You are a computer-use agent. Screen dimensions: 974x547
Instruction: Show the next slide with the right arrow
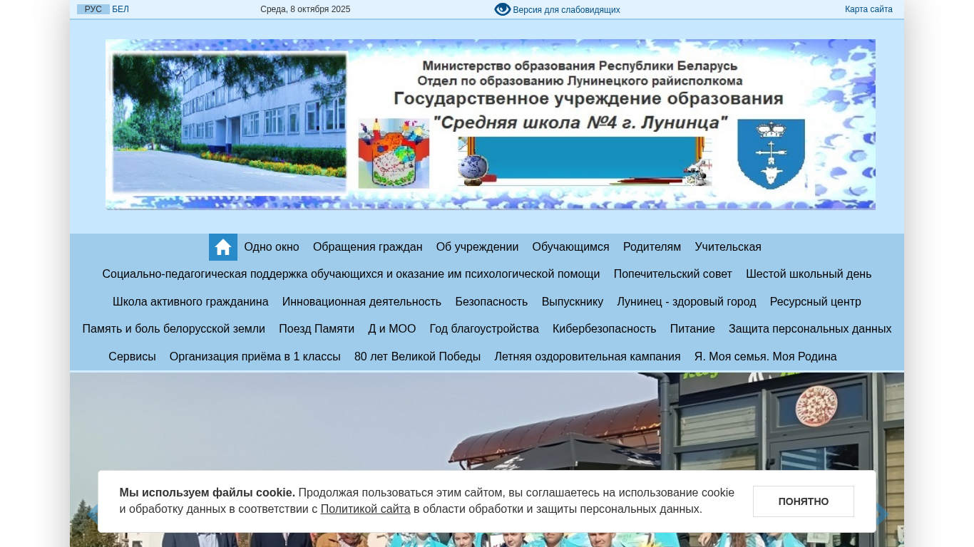pos(883,514)
